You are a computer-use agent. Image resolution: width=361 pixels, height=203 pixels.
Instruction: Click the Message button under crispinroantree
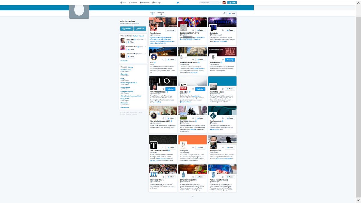point(140,29)
